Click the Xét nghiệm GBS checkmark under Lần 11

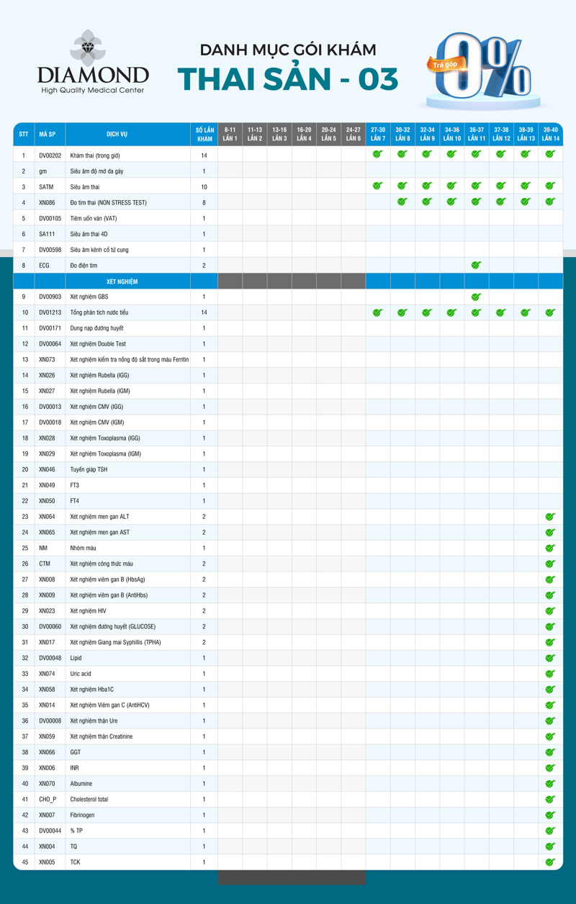pos(476,297)
